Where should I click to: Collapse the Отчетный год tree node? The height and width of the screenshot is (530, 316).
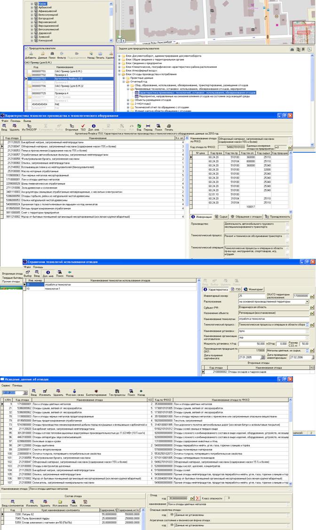123,81
